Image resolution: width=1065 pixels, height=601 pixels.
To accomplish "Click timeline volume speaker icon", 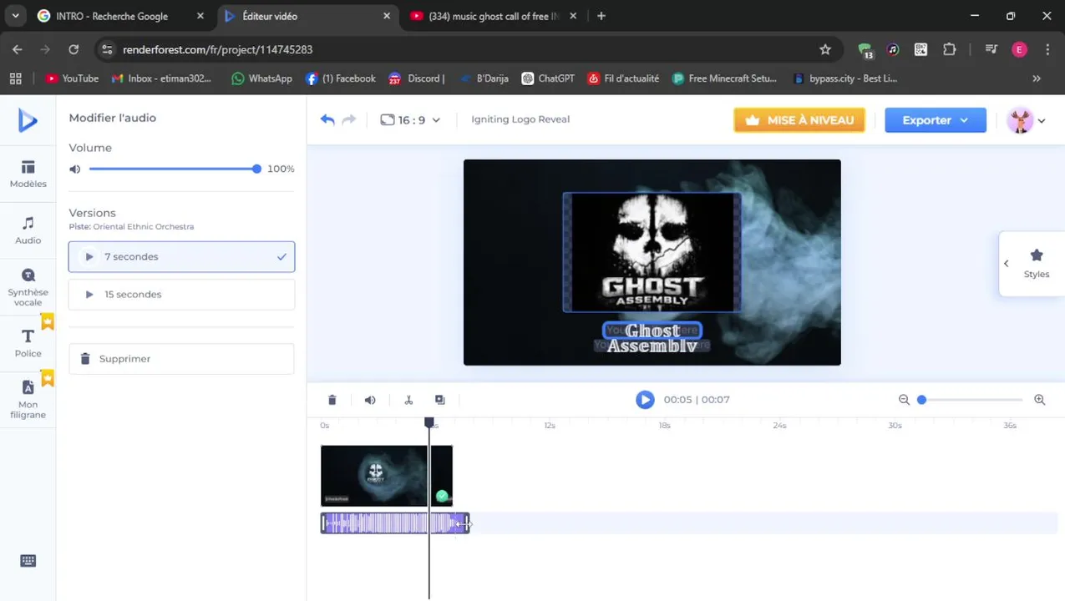I will tap(370, 400).
